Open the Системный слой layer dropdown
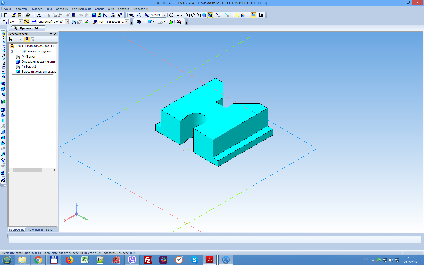424x265 pixels. click(67, 22)
